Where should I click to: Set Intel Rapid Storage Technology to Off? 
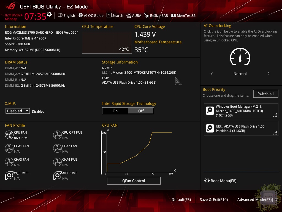click(x=141, y=111)
